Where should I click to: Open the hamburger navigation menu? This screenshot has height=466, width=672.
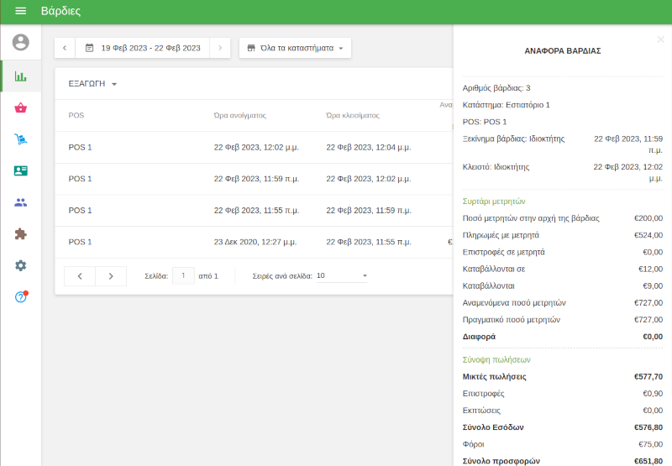pos(21,12)
